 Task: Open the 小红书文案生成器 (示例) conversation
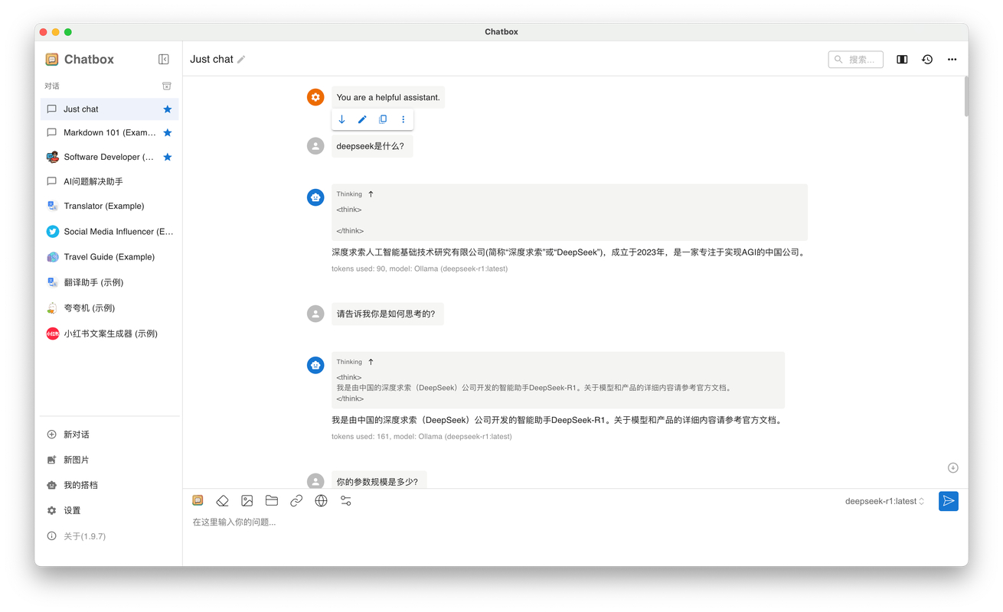tap(109, 334)
